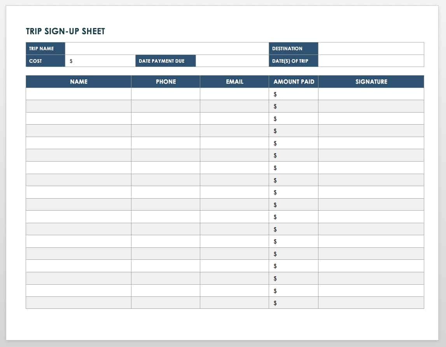Click the first Amount Paid dollar cell

[294, 94]
